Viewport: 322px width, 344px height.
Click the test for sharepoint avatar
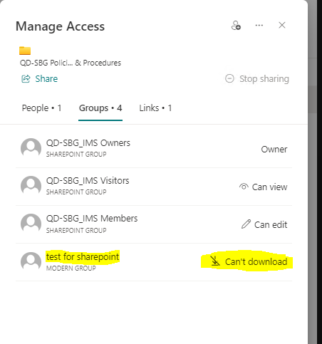point(31,261)
